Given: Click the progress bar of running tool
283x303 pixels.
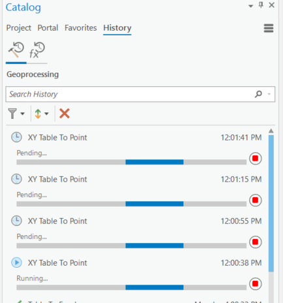Looking at the screenshot, I should tap(132, 287).
